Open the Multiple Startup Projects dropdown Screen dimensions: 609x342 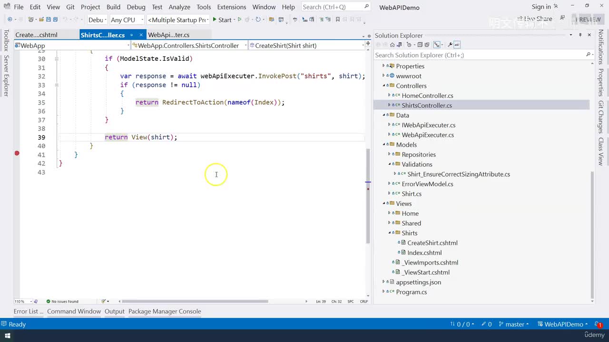click(178, 20)
